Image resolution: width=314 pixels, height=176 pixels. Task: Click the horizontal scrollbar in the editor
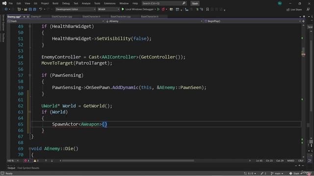[128, 161]
